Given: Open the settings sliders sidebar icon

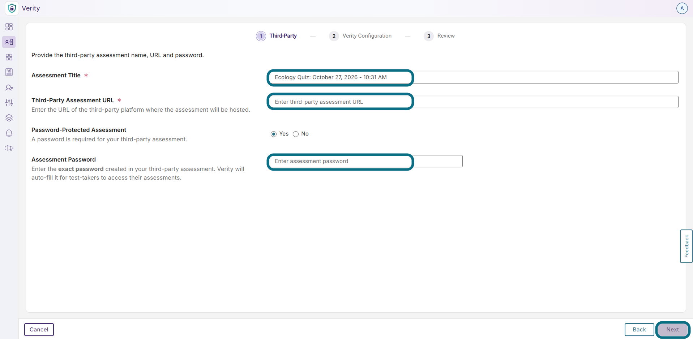Looking at the screenshot, I should click(9, 103).
